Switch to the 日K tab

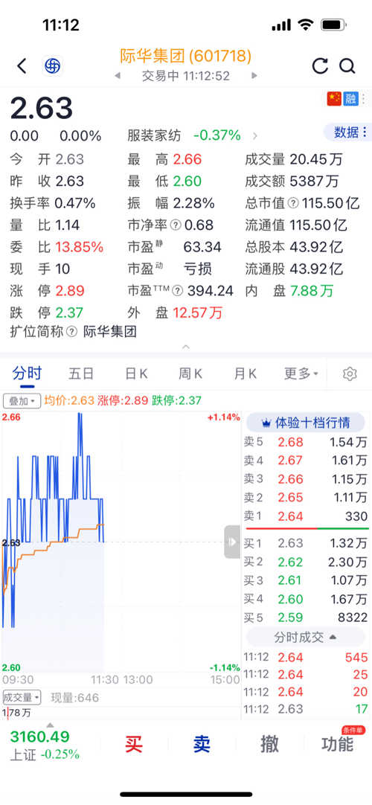pos(136,373)
